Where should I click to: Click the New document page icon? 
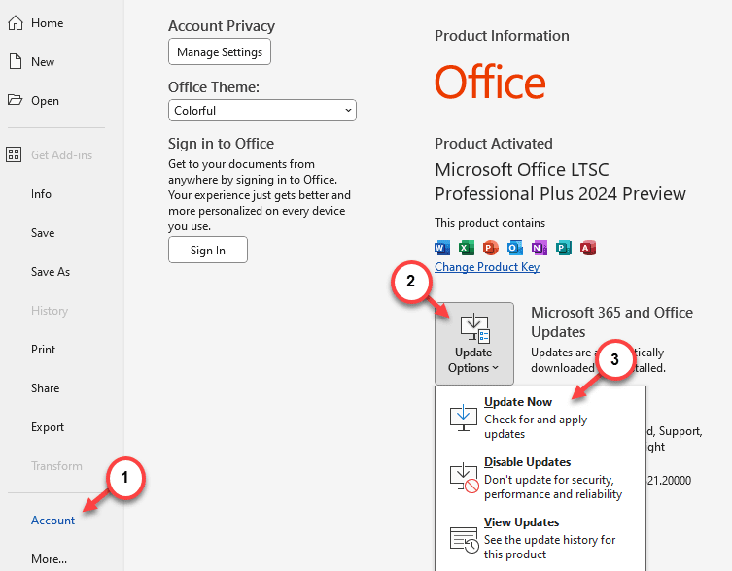point(16,61)
